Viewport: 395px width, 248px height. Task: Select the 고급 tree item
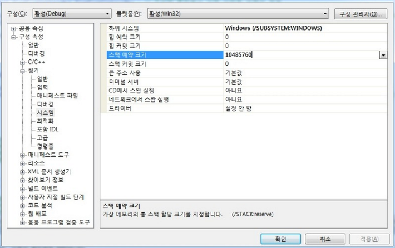point(43,138)
